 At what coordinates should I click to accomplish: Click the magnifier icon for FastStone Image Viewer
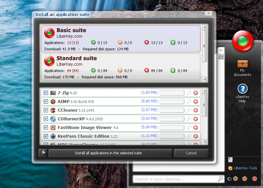point(189,128)
